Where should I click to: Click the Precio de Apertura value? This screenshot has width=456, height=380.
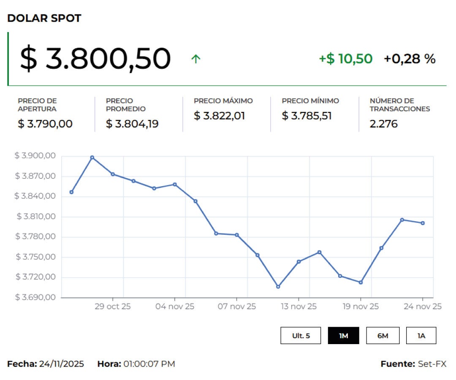[x=45, y=124]
